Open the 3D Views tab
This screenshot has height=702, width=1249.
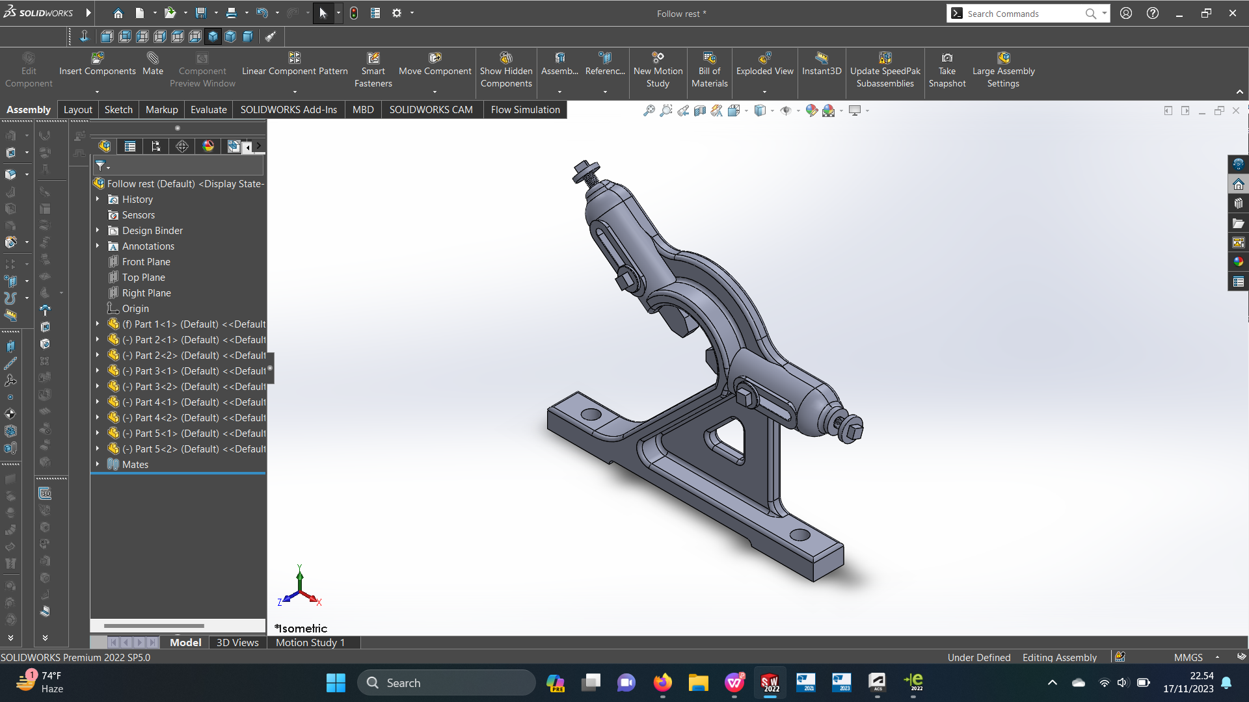pos(237,642)
